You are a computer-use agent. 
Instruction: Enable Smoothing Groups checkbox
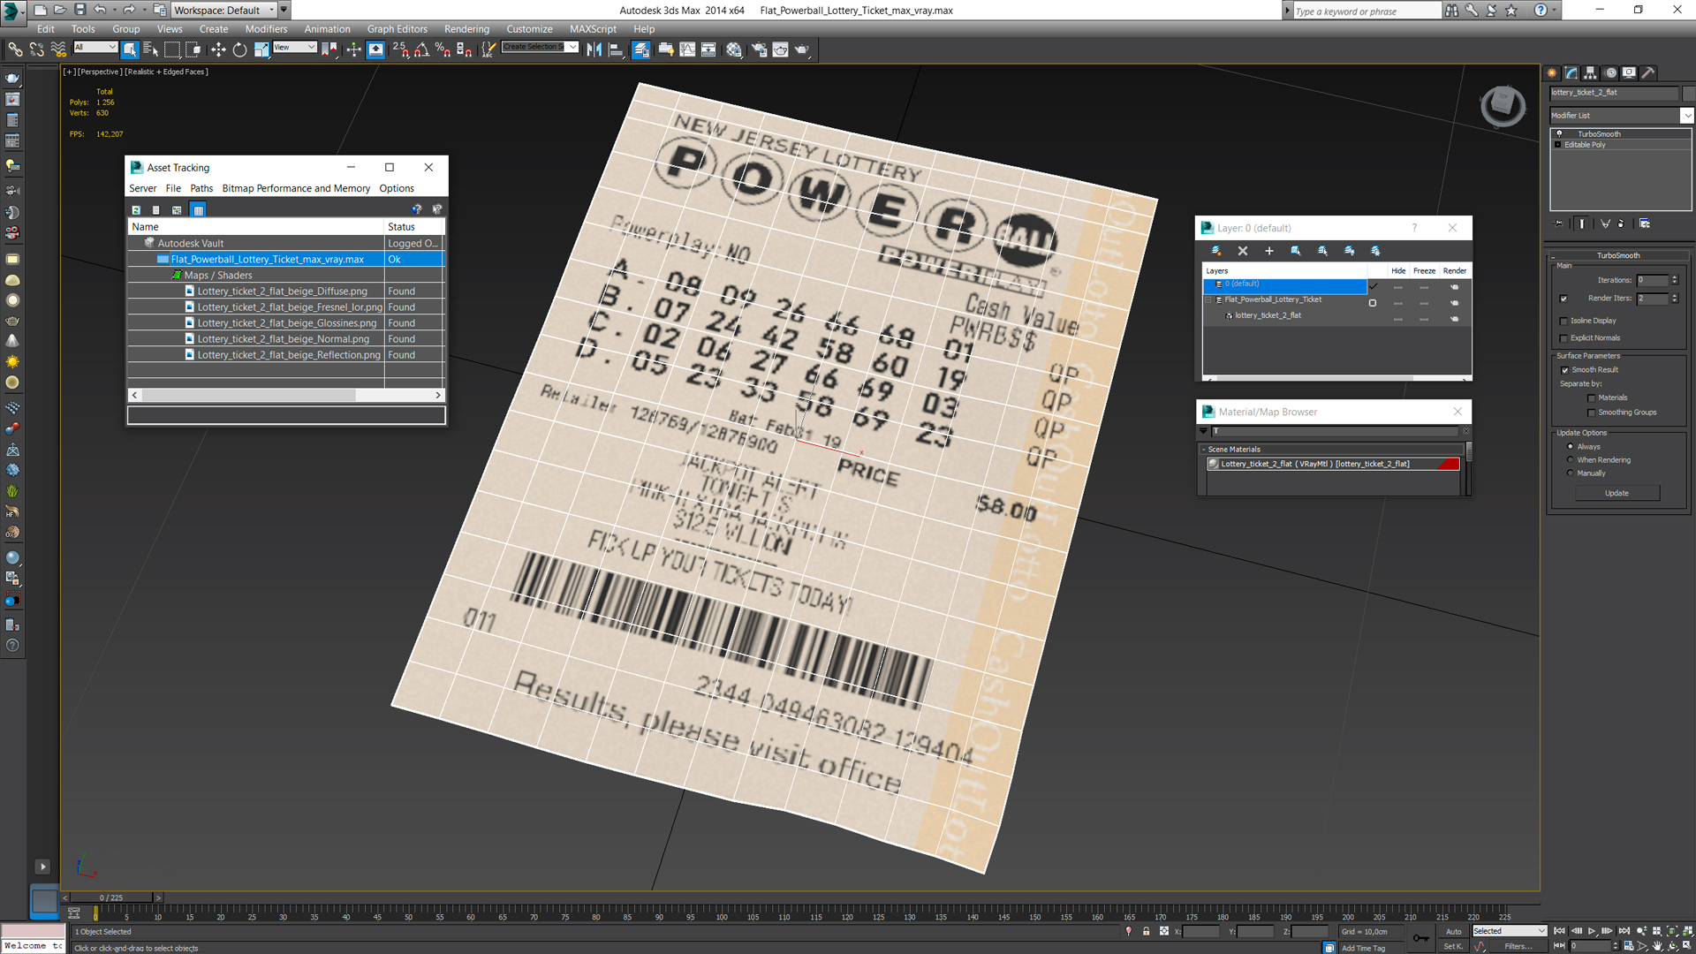(x=1592, y=413)
